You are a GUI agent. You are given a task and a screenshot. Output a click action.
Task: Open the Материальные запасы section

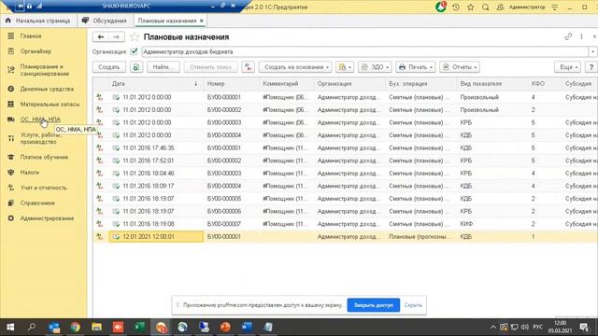click(50, 104)
